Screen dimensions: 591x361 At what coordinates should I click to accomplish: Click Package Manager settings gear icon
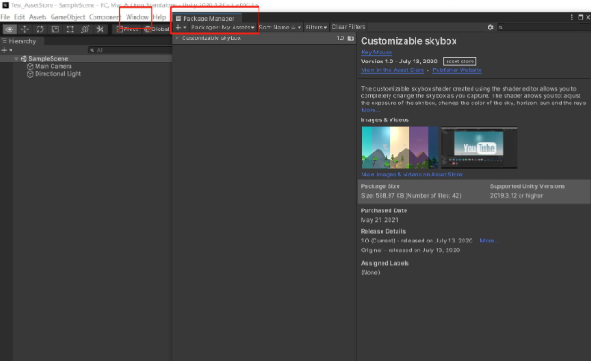tap(490, 28)
